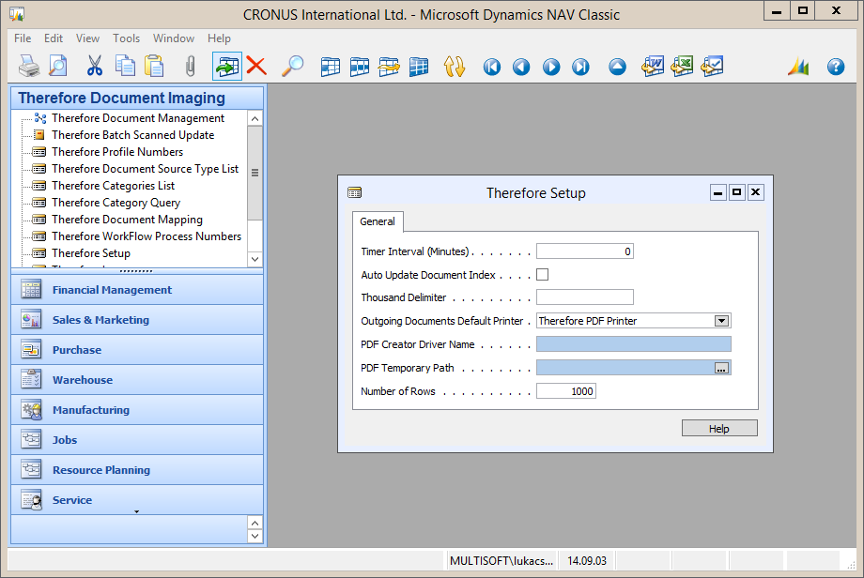Open Financial Management module

coord(137,290)
